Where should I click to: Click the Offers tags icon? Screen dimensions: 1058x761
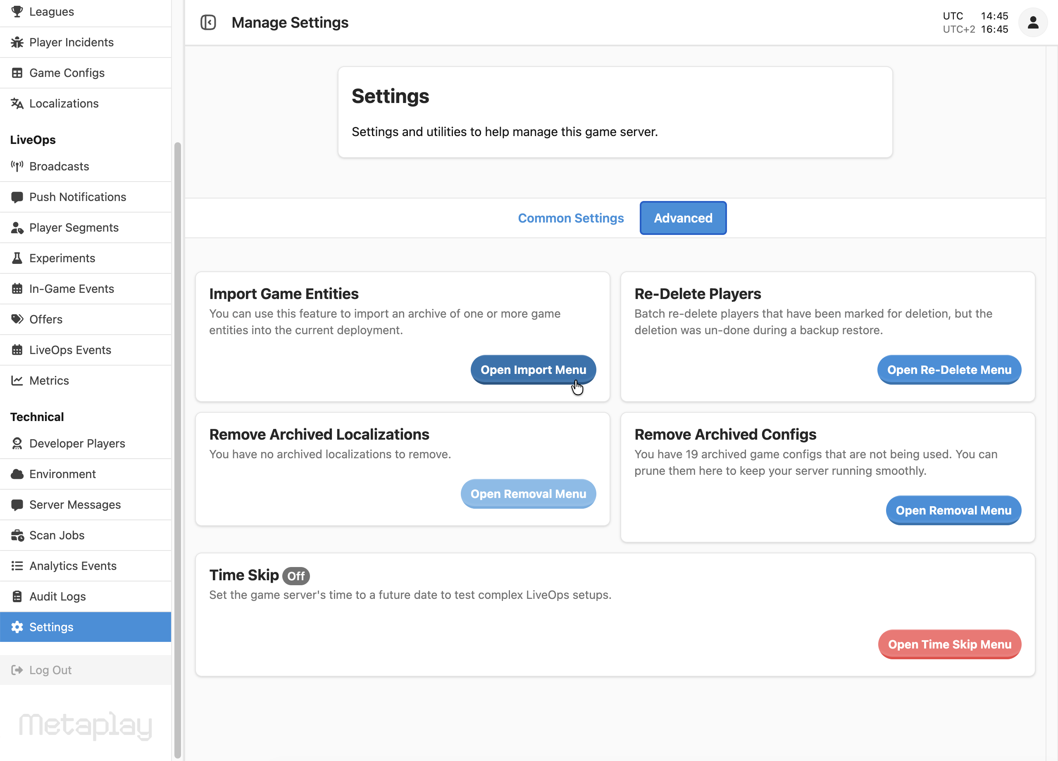pyautogui.click(x=17, y=319)
